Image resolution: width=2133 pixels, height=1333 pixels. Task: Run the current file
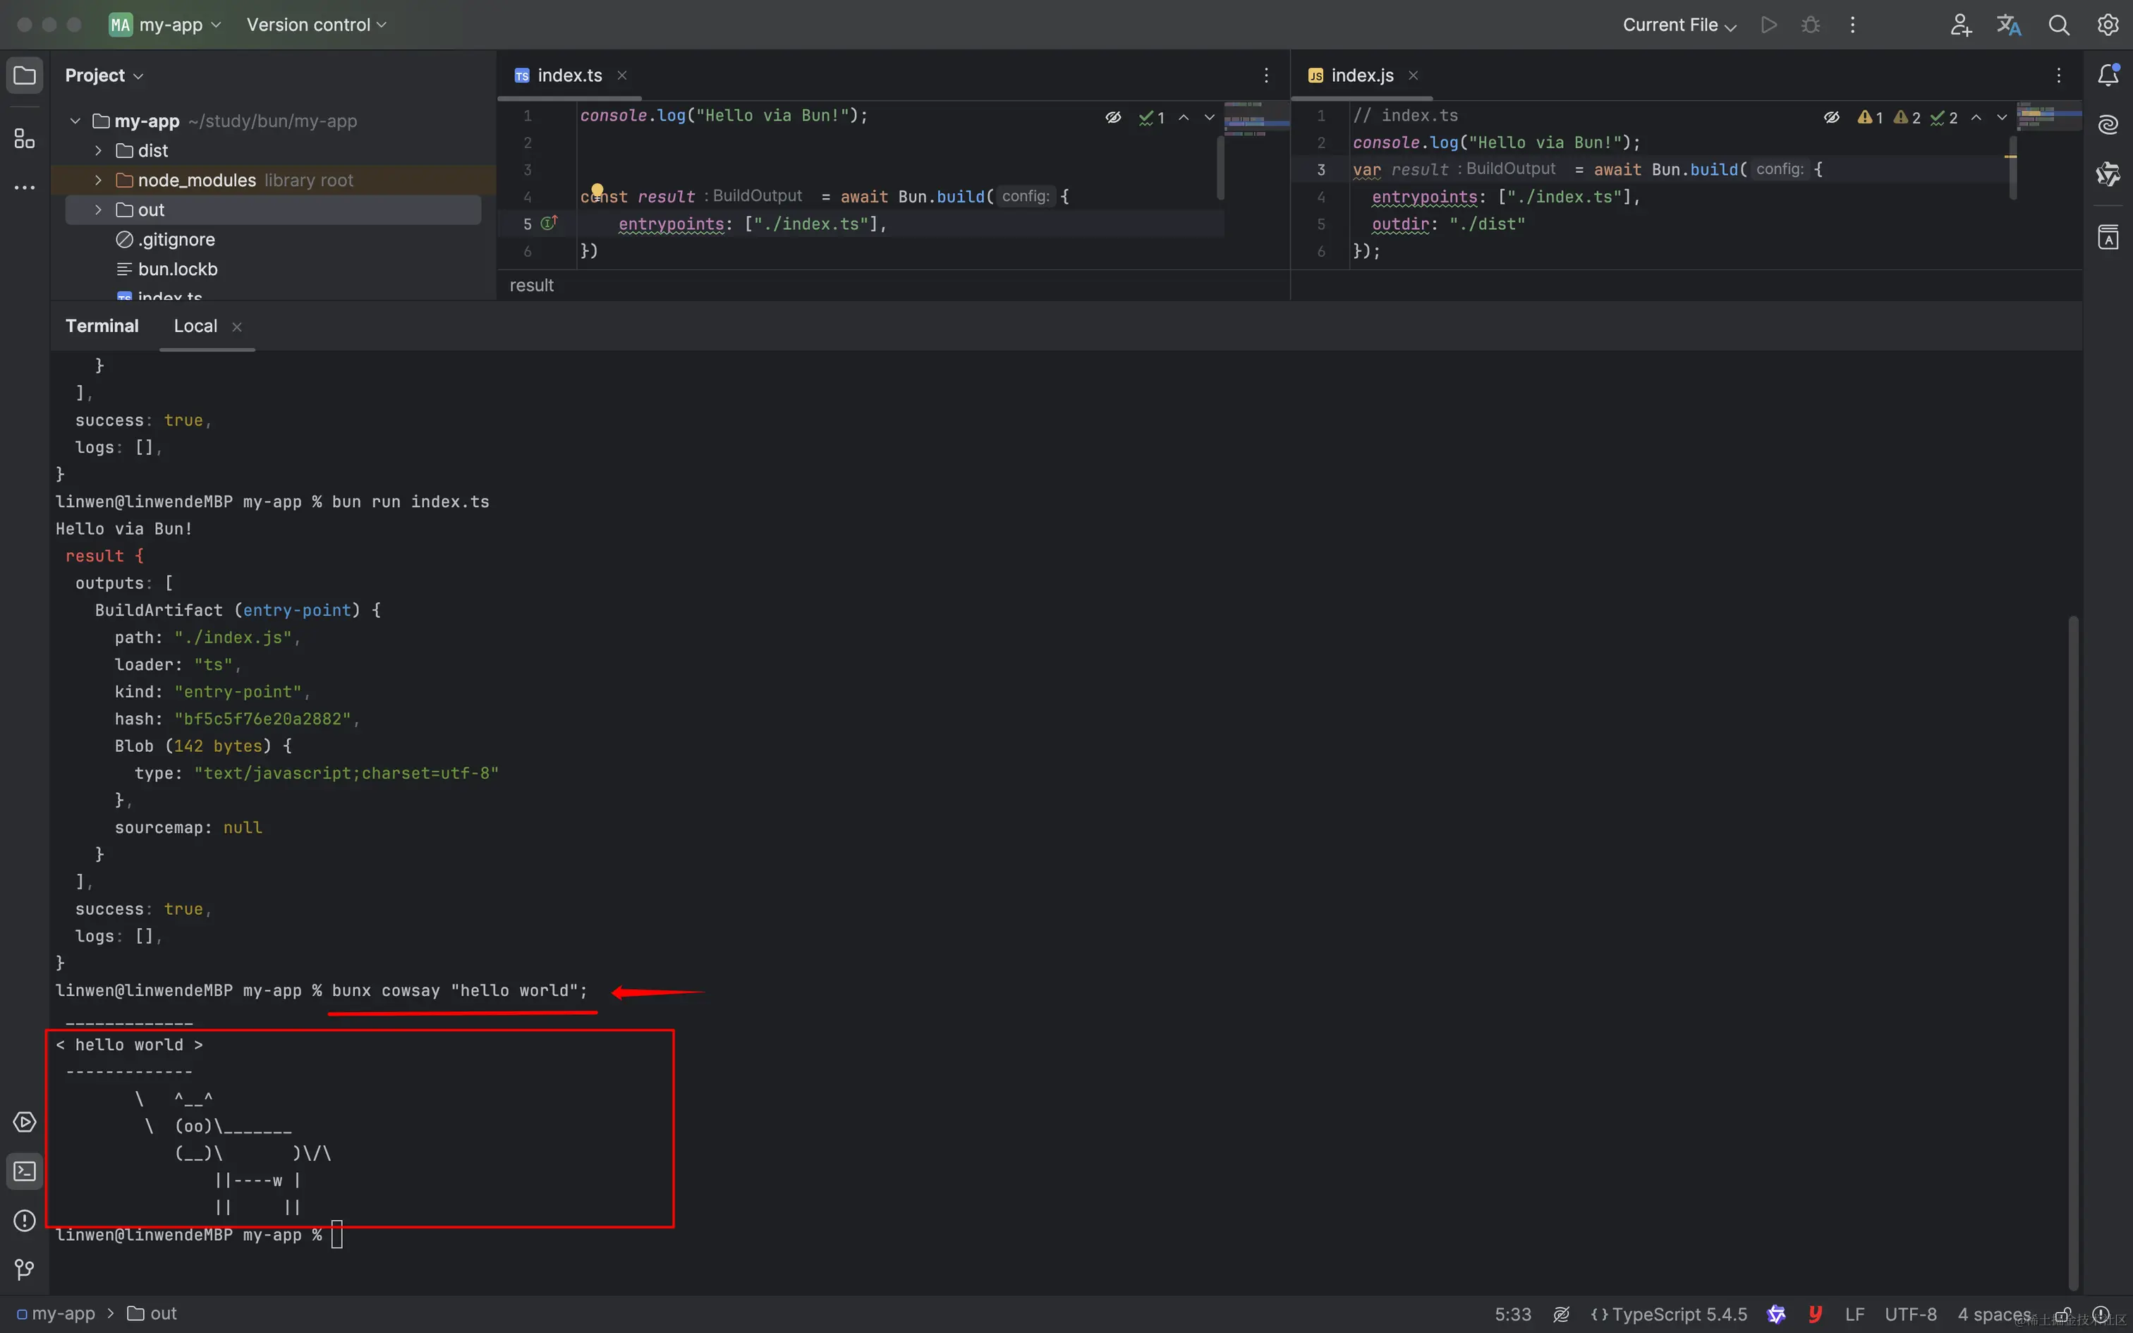[1769, 25]
